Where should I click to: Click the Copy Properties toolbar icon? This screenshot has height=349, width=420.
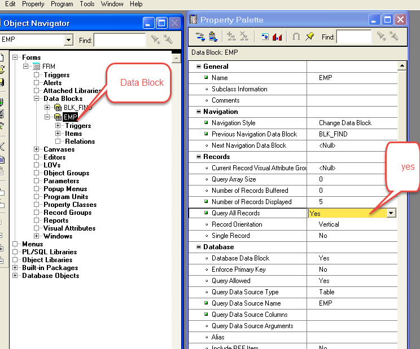click(200, 37)
